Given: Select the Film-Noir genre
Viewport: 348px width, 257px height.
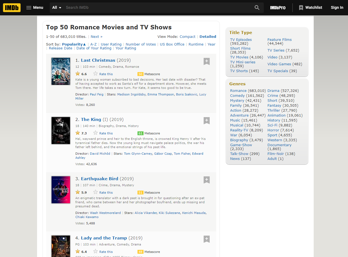Looking at the screenshot, I should tap(276, 154).
